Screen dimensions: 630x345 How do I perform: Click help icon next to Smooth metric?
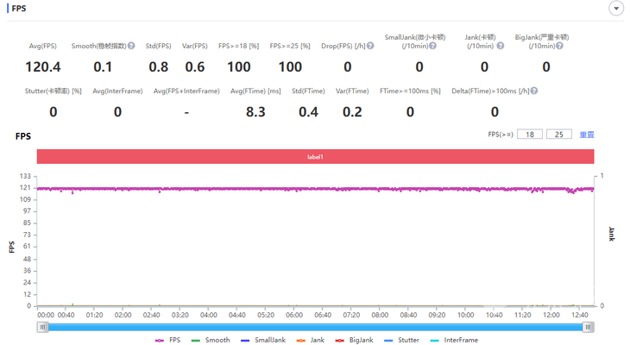click(x=131, y=46)
